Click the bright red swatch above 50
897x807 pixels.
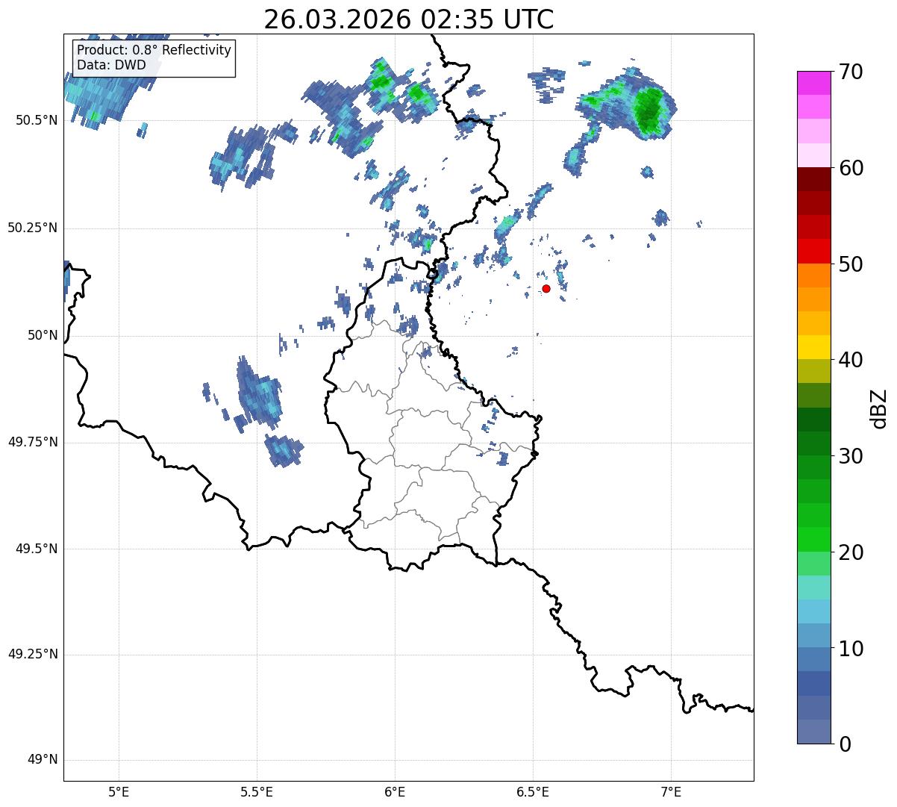tap(813, 252)
